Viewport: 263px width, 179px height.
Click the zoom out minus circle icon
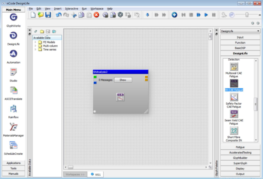click(x=232, y=15)
